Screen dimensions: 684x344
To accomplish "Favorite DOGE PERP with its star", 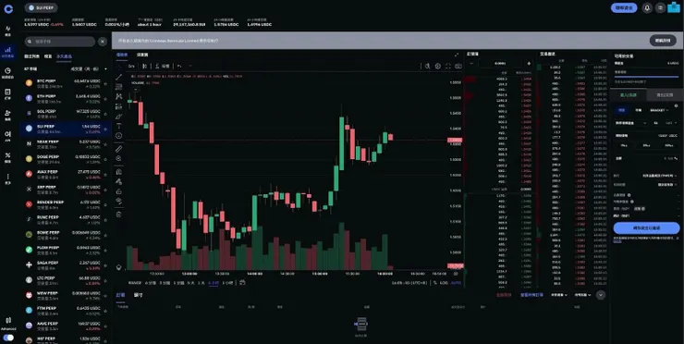I will pyautogui.click(x=105, y=160).
